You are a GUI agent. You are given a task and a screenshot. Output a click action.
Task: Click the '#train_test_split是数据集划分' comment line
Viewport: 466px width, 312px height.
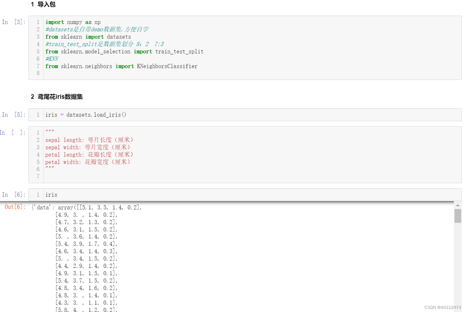pos(104,44)
